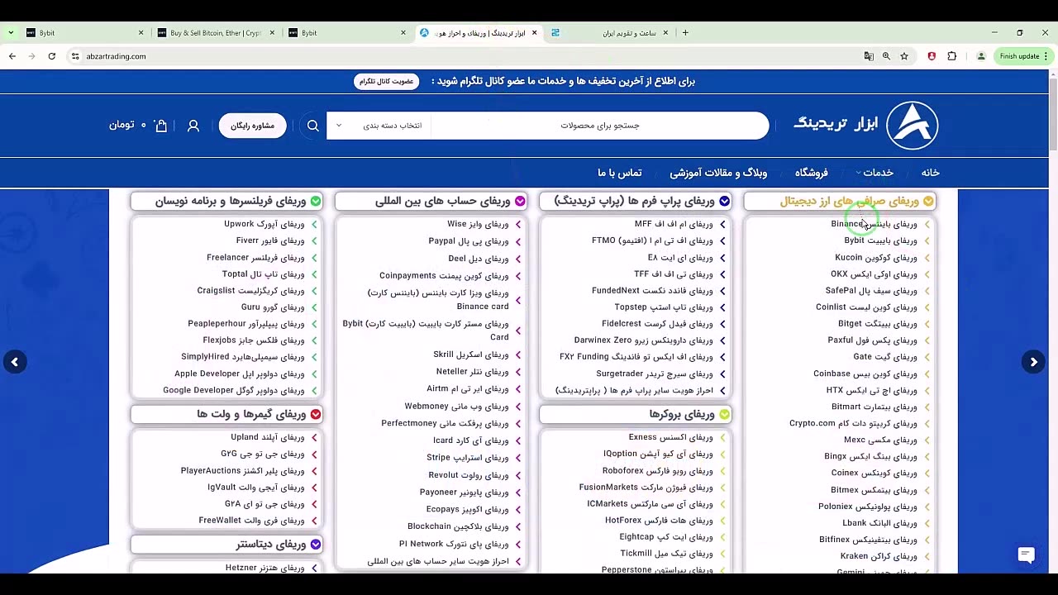Open فروشگاه menu item
Viewport: 1058px width, 595px height.
coord(812,173)
